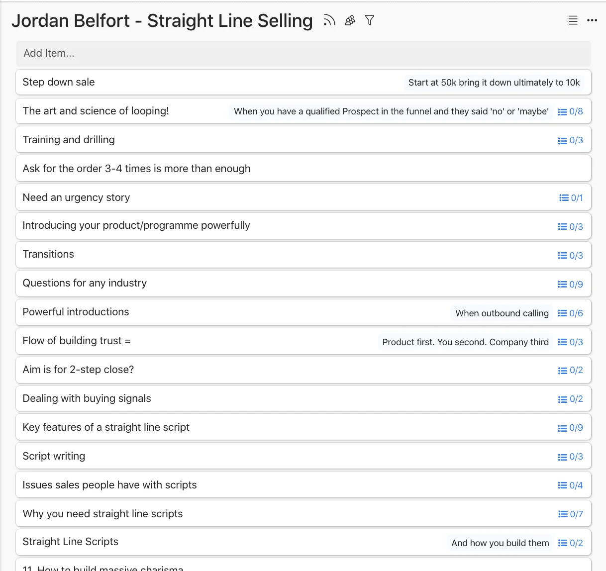Image resolution: width=606 pixels, height=571 pixels.
Task: Select Ask for the order 3-4 times item
Action: (x=303, y=169)
